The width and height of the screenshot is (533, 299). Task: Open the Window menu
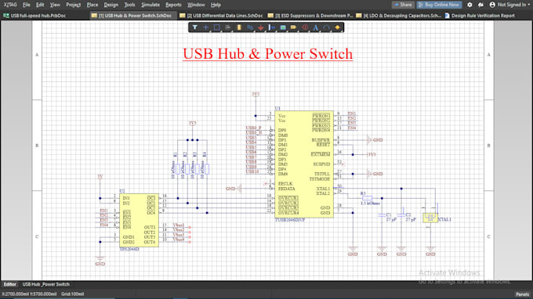(x=196, y=5)
